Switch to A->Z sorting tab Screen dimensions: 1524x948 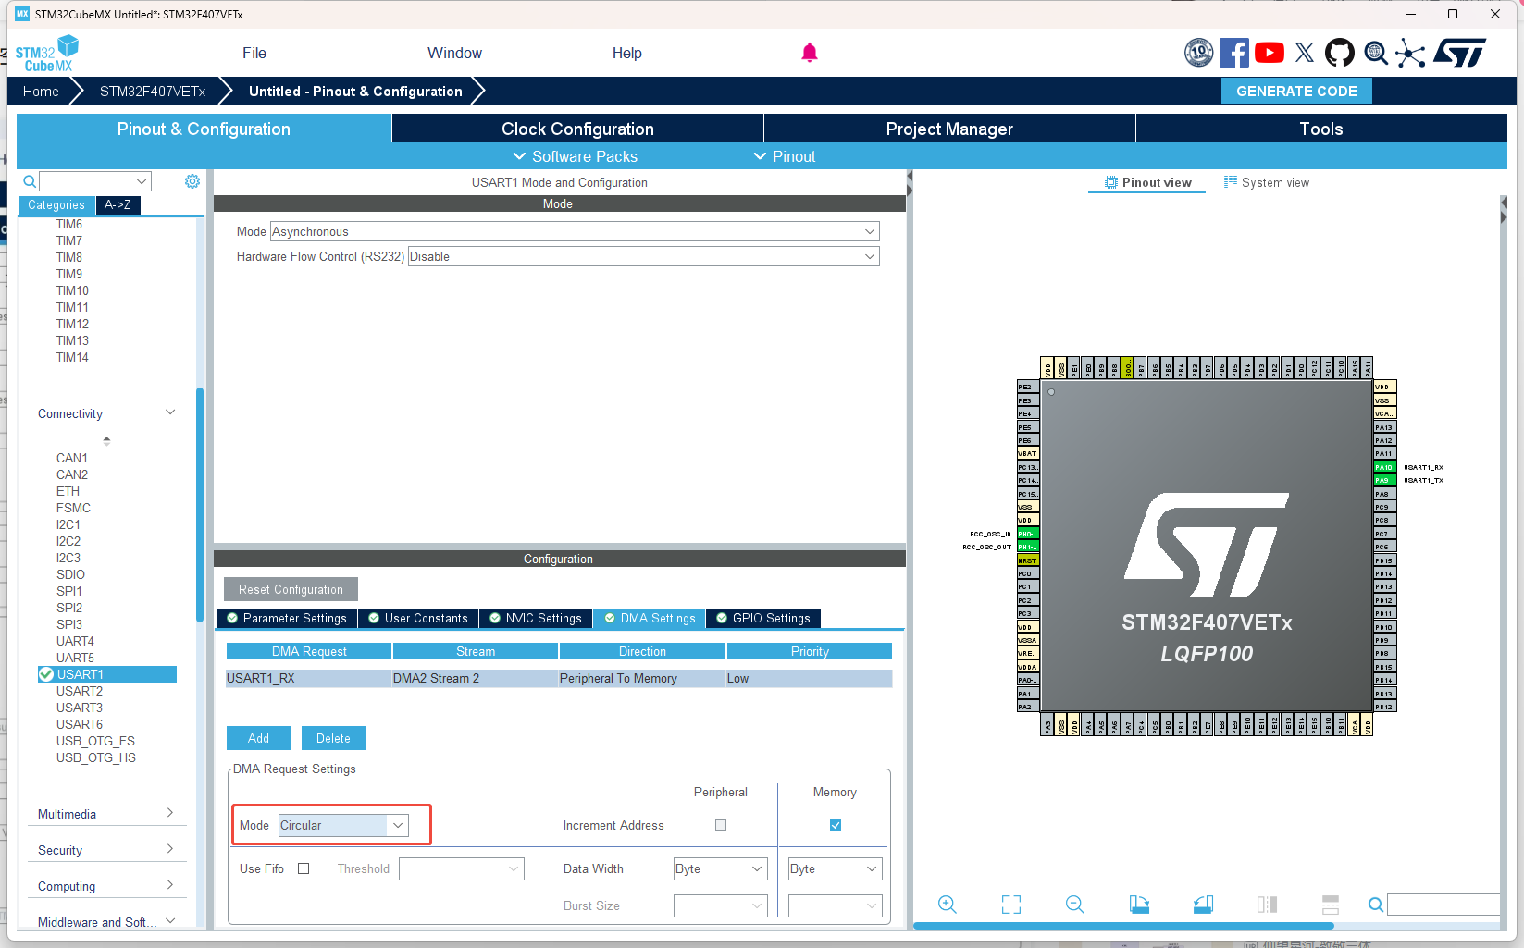click(118, 204)
